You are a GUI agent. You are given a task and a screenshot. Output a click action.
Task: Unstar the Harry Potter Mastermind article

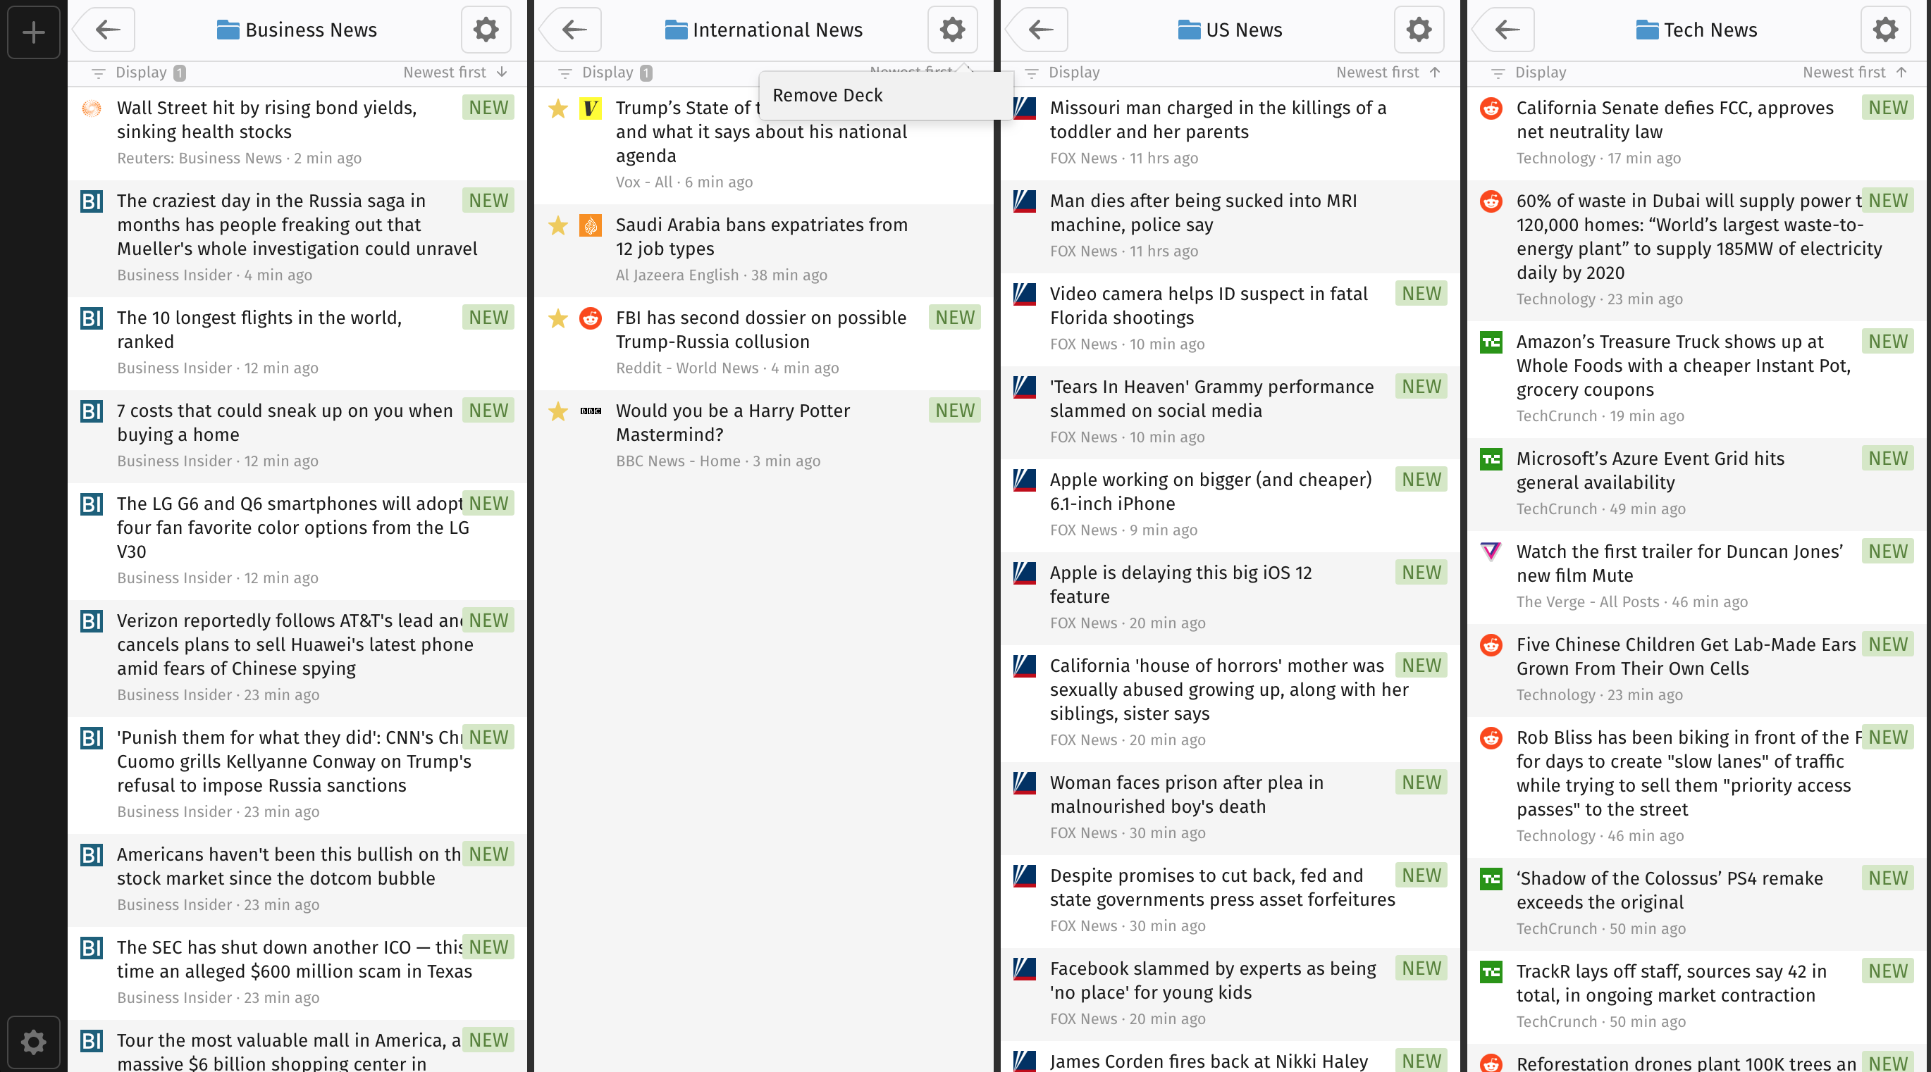click(x=557, y=411)
